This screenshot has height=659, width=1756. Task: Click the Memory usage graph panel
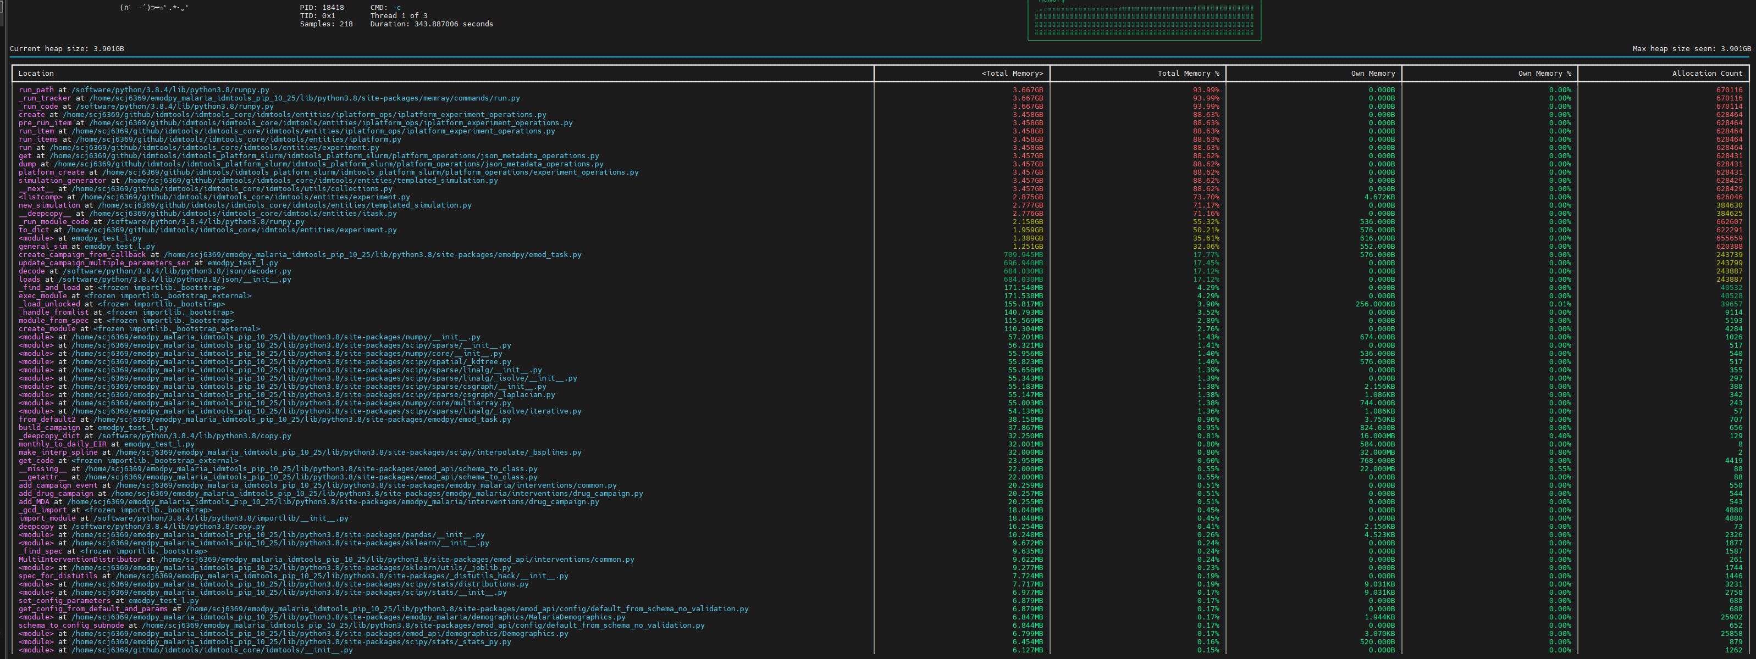tap(1144, 19)
